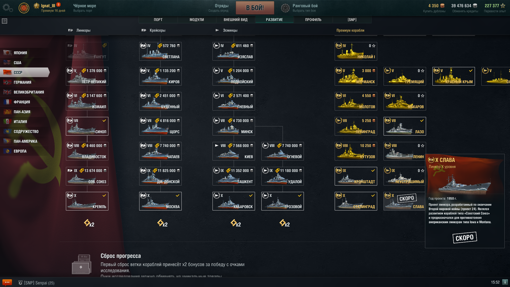Select the Германия nation
The image size is (510, 287).
pyautogui.click(x=23, y=82)
